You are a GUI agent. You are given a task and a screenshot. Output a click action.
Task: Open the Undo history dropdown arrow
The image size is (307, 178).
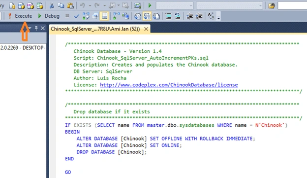90,5
